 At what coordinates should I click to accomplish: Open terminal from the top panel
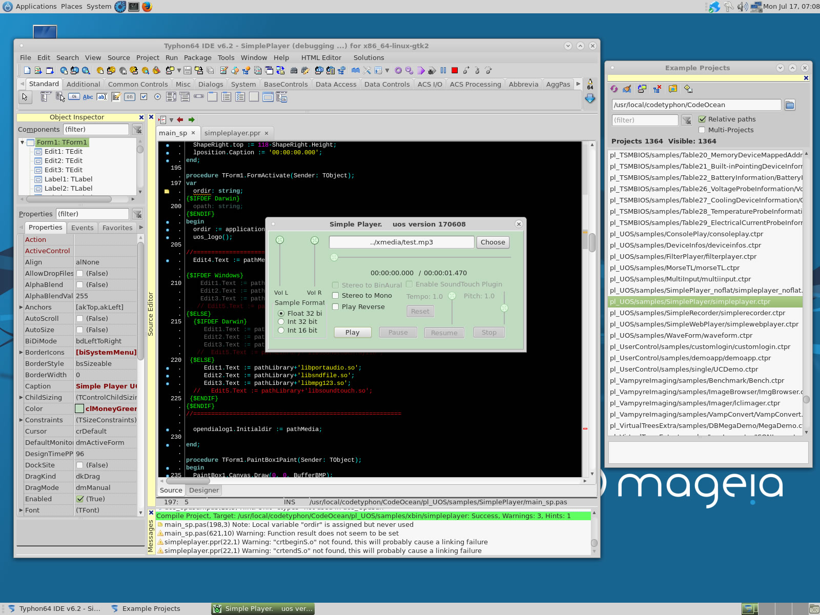click(134, 7)
